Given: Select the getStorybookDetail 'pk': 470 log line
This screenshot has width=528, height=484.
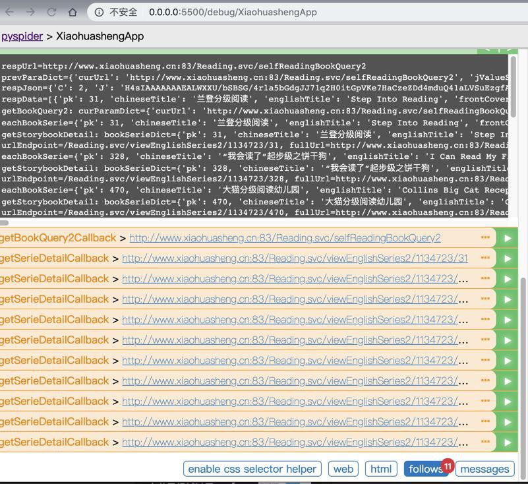Looking at the screenshot, I should click(x=254, y=201).
